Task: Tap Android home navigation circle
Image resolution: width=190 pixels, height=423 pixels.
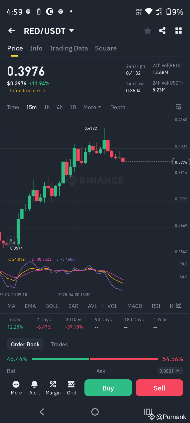Action: 95,412
